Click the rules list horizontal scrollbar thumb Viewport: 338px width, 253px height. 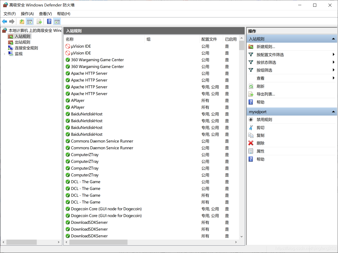[x=98, y=242]
